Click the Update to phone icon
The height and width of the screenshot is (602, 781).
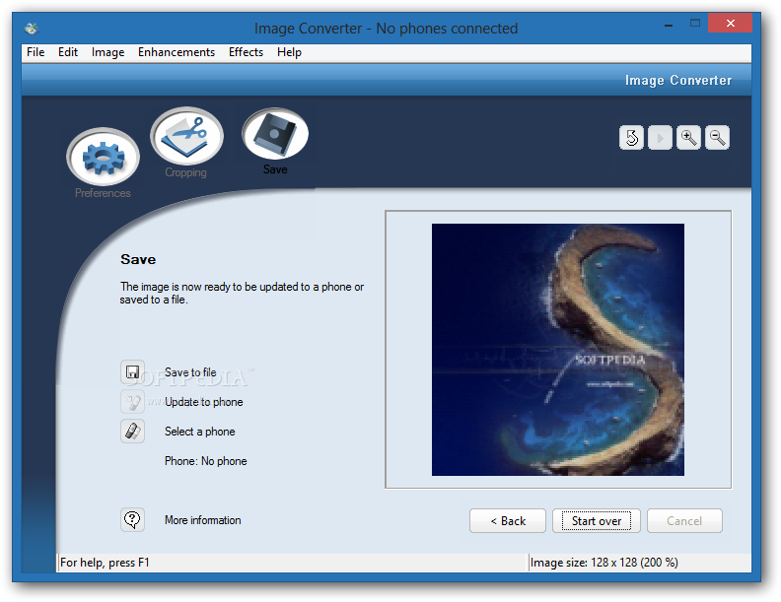pos(132,402)
